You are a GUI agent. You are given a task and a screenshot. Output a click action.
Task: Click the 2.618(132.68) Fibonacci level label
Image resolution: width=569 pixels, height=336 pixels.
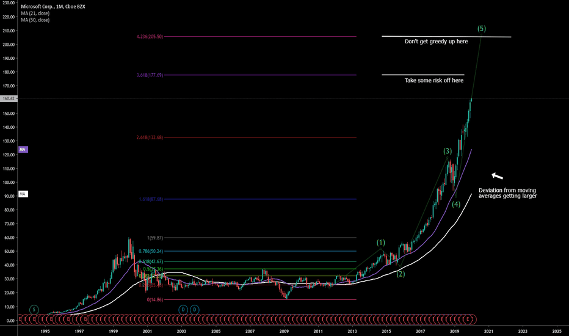click(150, 137)
